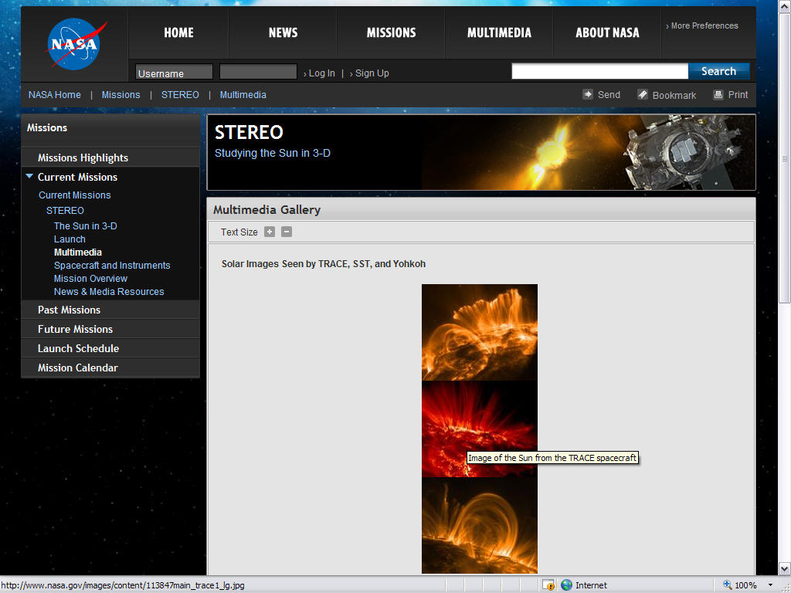Click the Search button

719,71
